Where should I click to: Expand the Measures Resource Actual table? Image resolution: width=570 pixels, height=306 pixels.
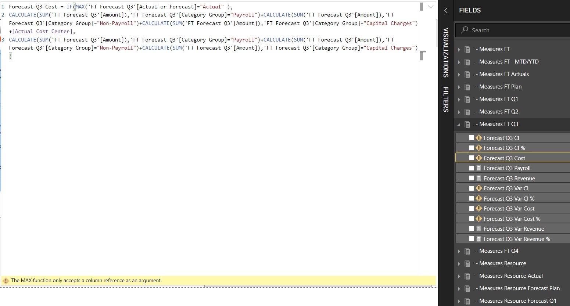[x=459, y=276]
